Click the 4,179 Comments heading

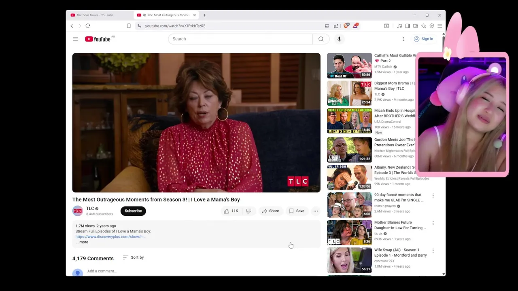tap(93, 259)
